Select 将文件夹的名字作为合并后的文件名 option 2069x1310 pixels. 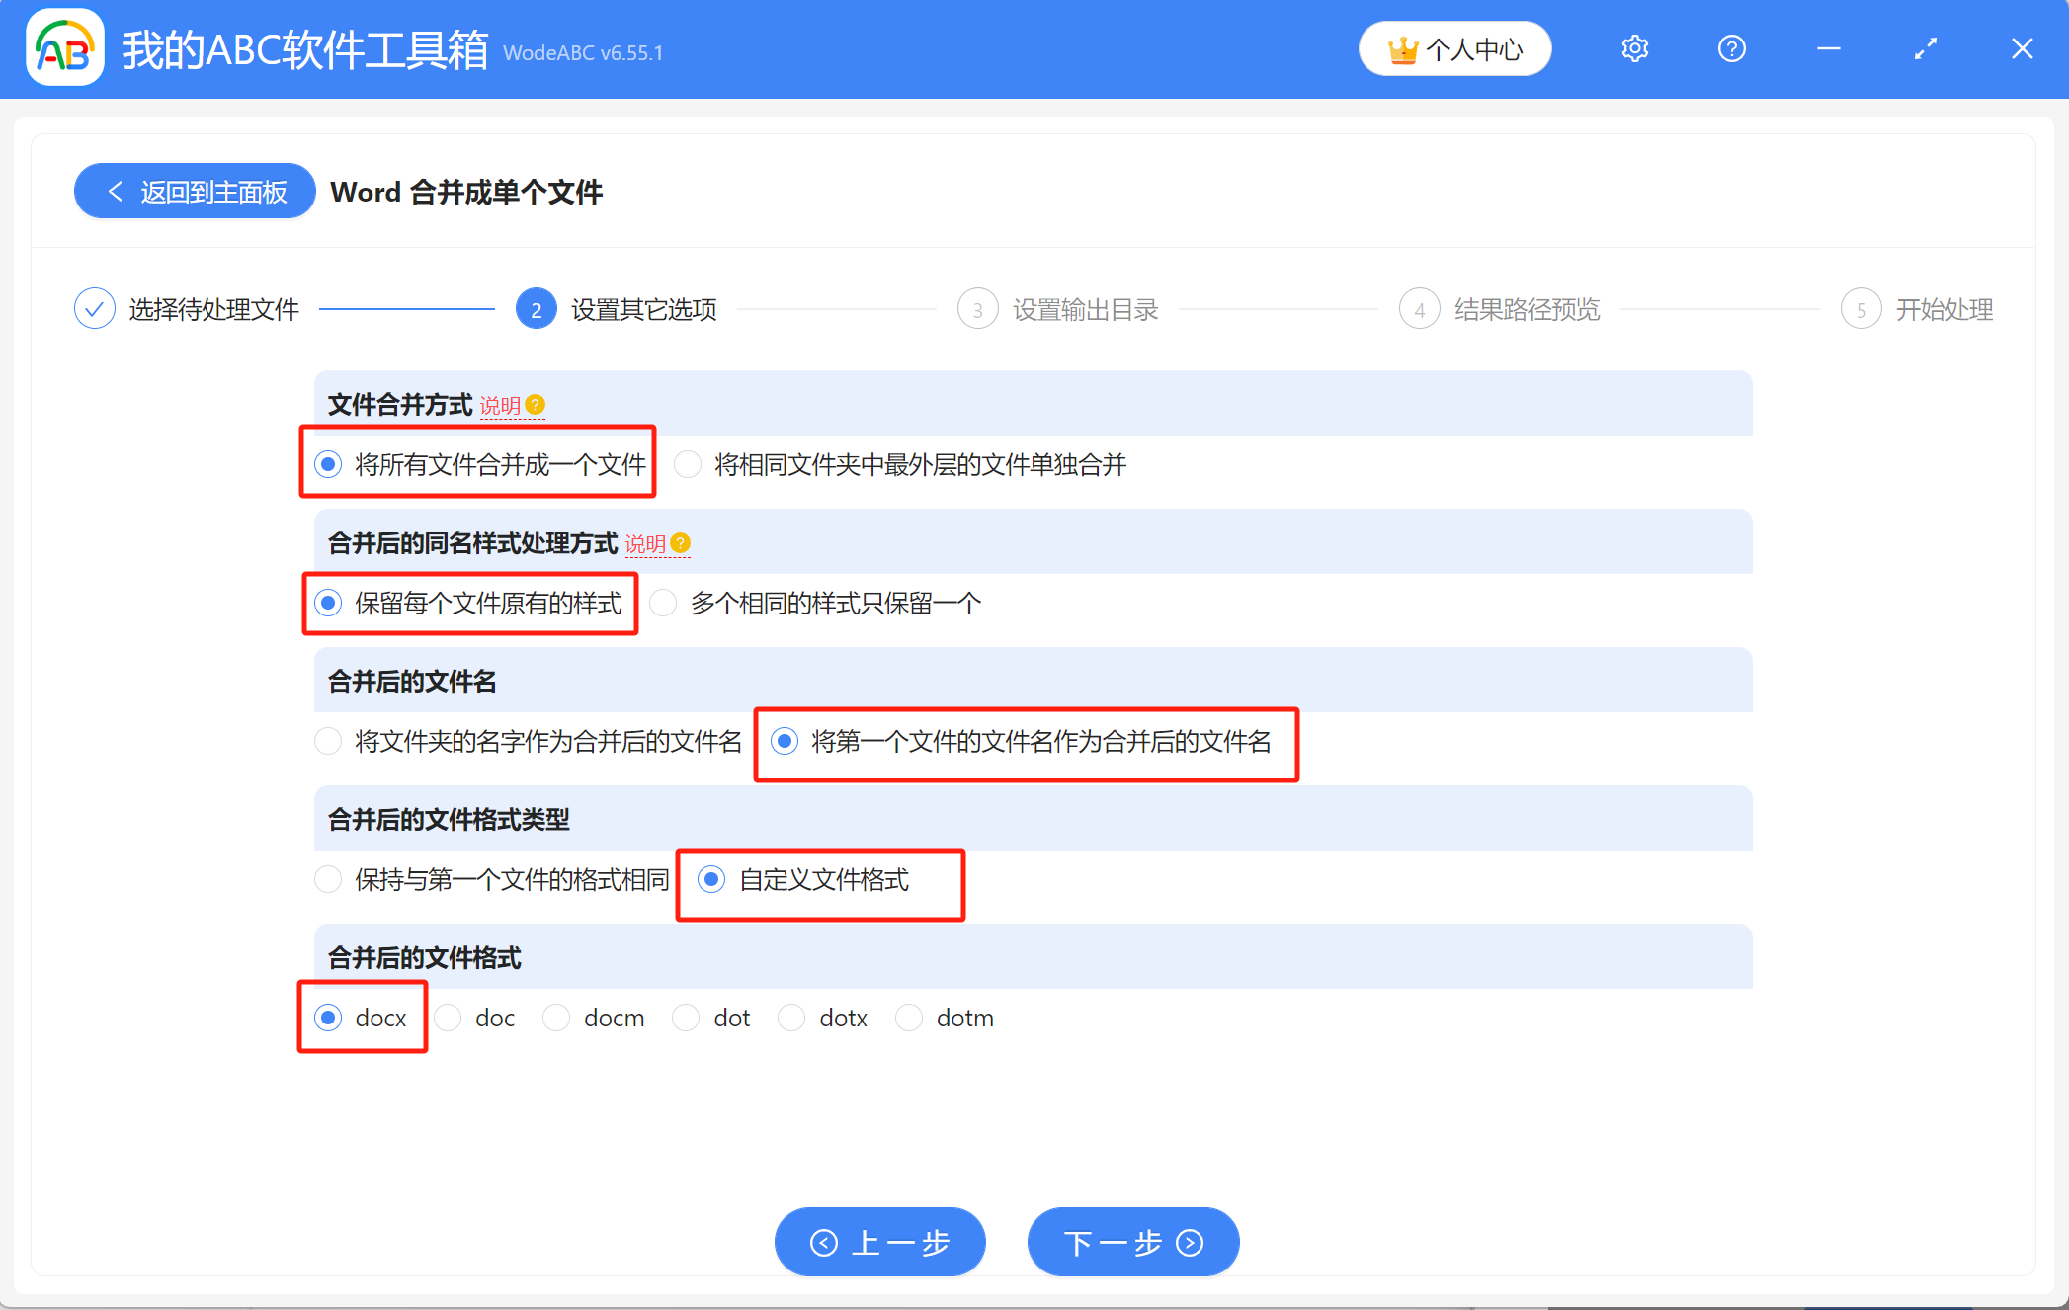point(328,741)
